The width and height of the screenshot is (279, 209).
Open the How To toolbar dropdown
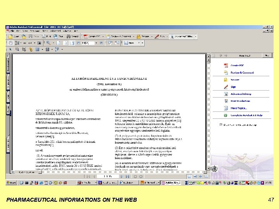(142, 43)
